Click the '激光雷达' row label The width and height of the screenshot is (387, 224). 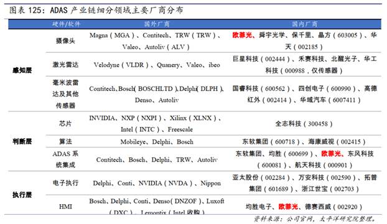coord(65,65)
